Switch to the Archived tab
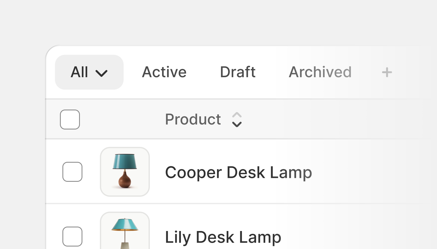437x249 pixels. click(x=320, y=72)
